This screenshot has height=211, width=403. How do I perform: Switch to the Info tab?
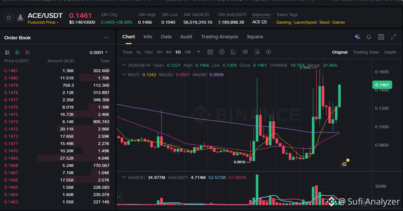pyautogui.click(x=148, y=37)
